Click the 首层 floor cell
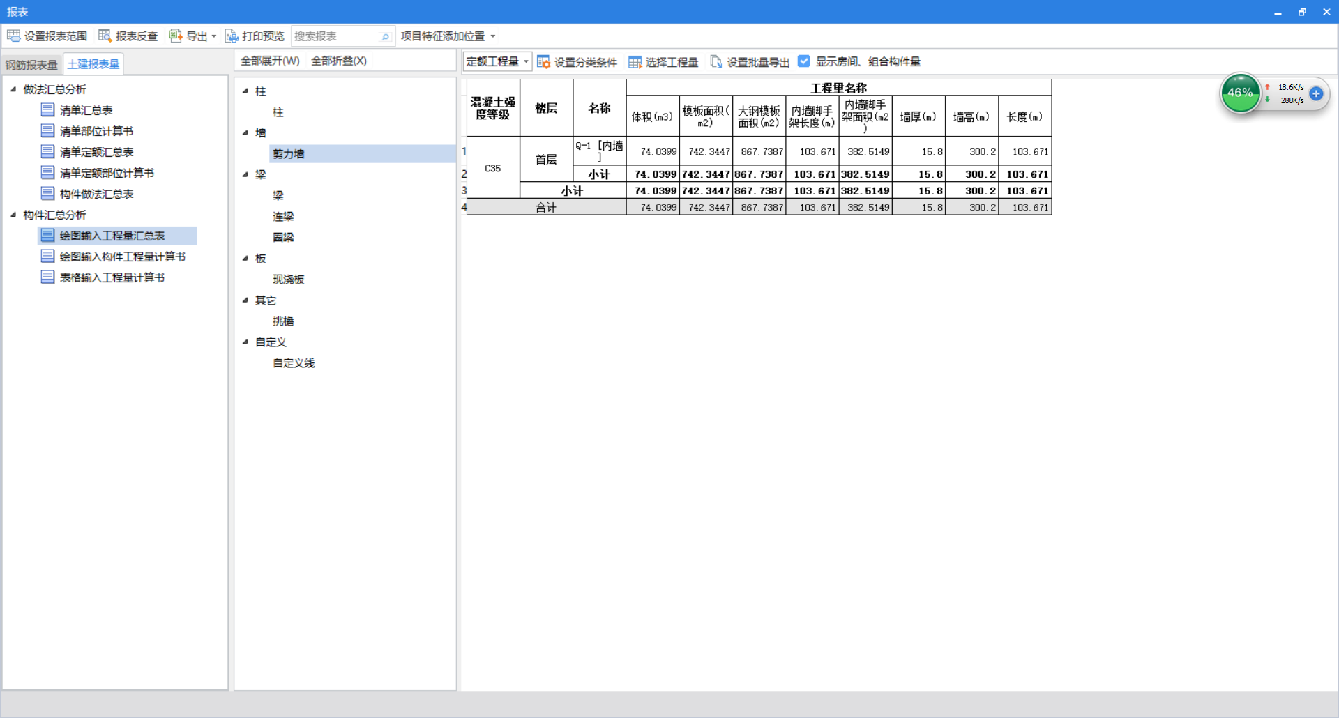This screenshot has height=718, width=1339. [546, 160]
